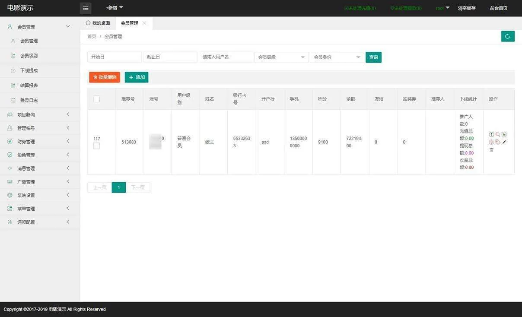Open the +新增 dropdown menu

click(115, 8)
